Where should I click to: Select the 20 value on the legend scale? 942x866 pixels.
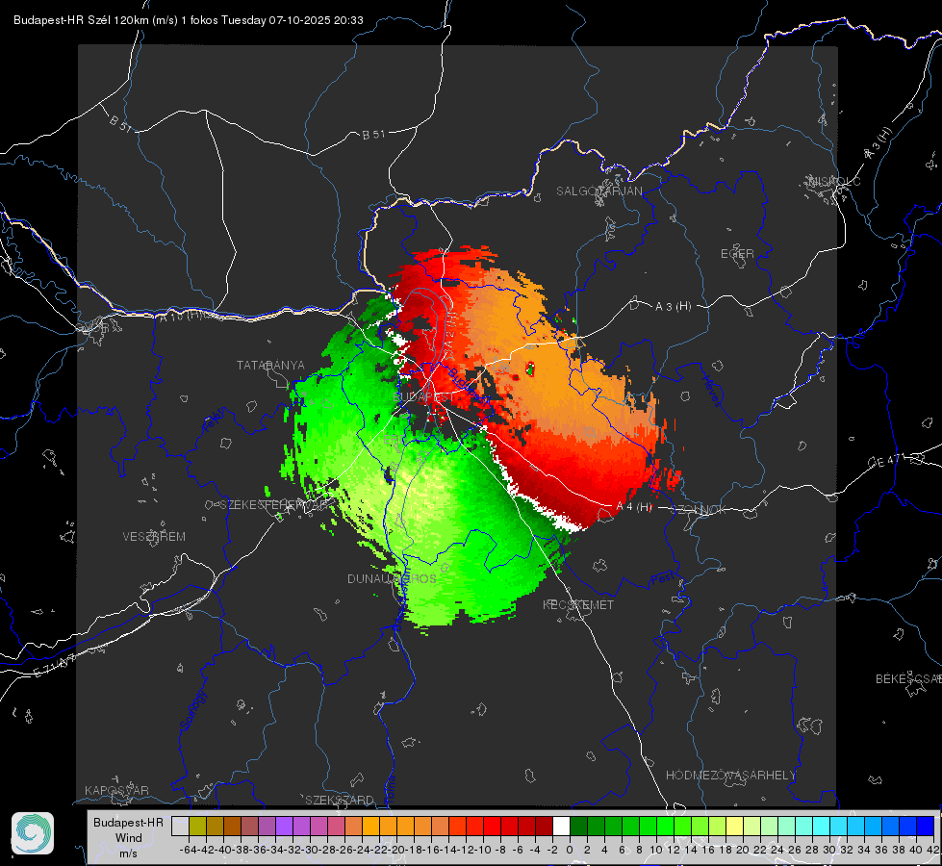click(x=743, y=850)
